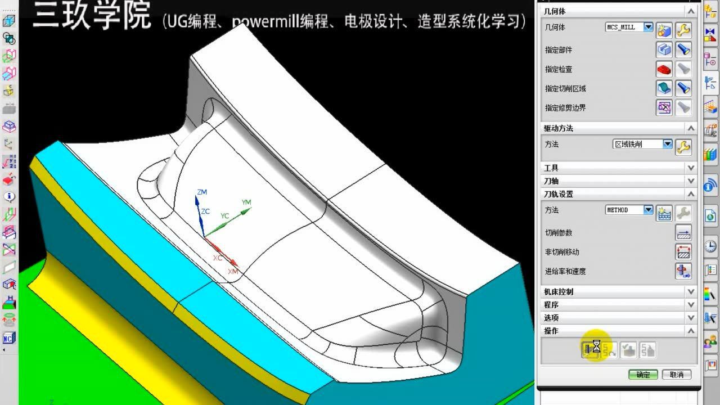Open Specify Trim Boundaries (指定修剪边界) icon
The width and height of the screenshot is (720, 405).
pos(664,107)
